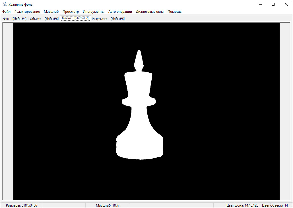Click the Цвет фона status value
This screenshot has height=208, width=293.
pos(242,205)
